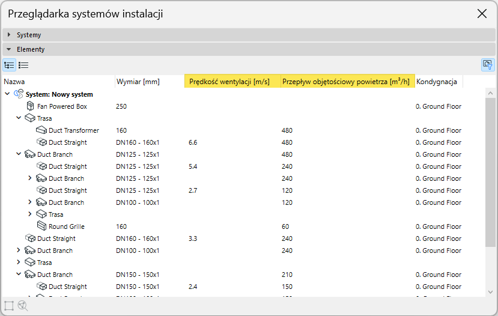Click icon of Duct Straight 2.7 m/s row
Image resolution: width=498 pixels, height=316 pixels.
tap(41, 190)
